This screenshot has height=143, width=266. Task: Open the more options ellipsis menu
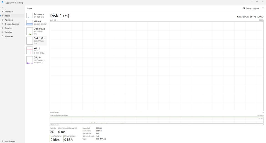[x=263, y=8]
